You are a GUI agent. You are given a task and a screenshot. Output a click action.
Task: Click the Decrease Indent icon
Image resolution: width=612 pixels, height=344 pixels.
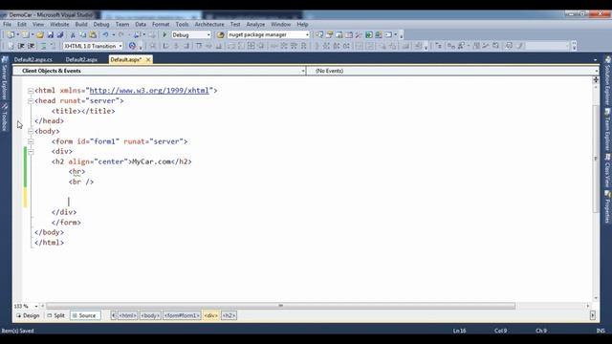[x=21, y=46]
